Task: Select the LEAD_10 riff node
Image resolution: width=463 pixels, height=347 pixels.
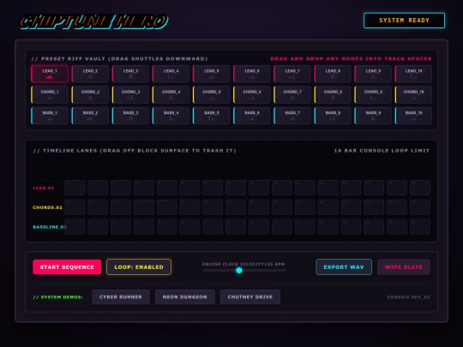Action: [413, 74]
